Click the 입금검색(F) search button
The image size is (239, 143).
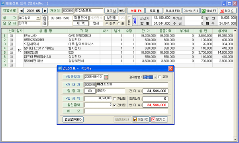(73, 120)
